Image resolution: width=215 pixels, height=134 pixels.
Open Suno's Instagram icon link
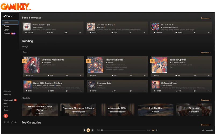[x=8, y=122]
